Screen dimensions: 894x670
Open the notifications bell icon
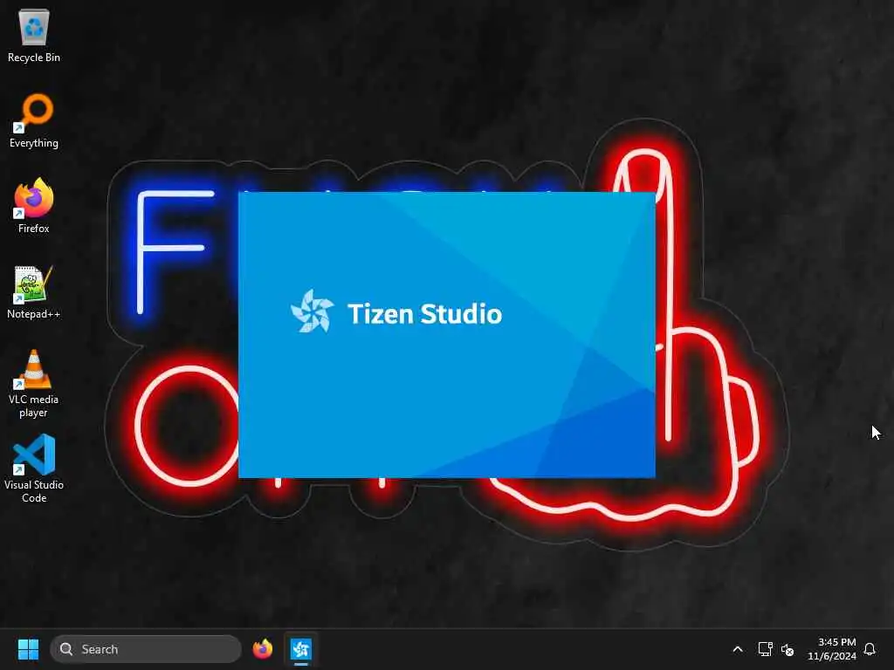click(x=870, y=649)
